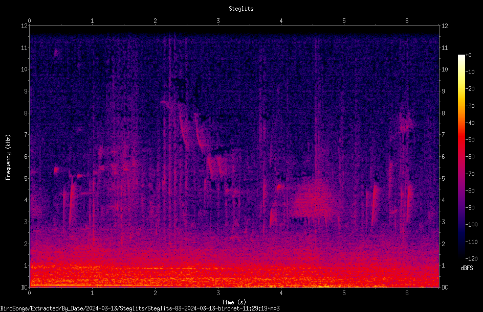Click the Steglits title above the spectrogram
This screenshot has height=312, width=483.
click(241, 9)
